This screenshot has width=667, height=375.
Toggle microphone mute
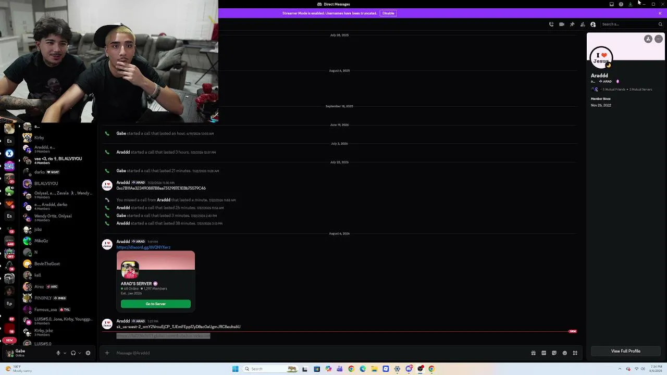click(x=58, y=353)
